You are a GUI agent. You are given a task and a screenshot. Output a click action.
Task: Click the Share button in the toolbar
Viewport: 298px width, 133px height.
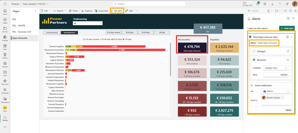click(x=73, y=11)
